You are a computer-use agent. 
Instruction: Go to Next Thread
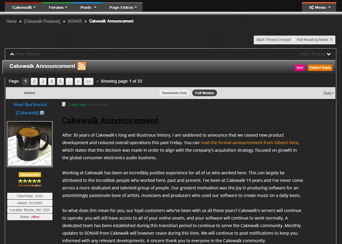pos(316,54)
